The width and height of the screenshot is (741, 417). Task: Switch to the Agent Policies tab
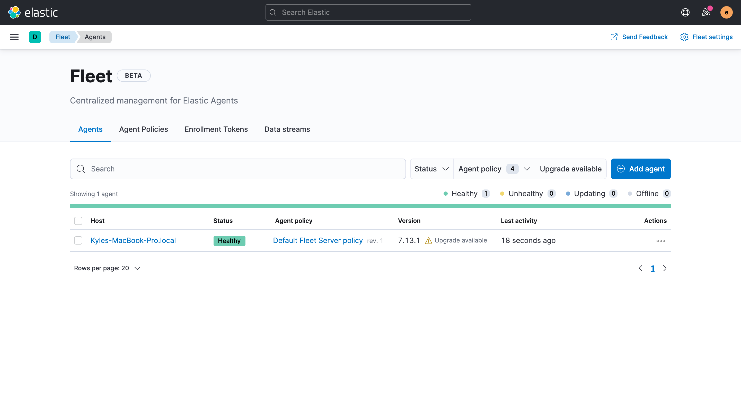(143, 129)
